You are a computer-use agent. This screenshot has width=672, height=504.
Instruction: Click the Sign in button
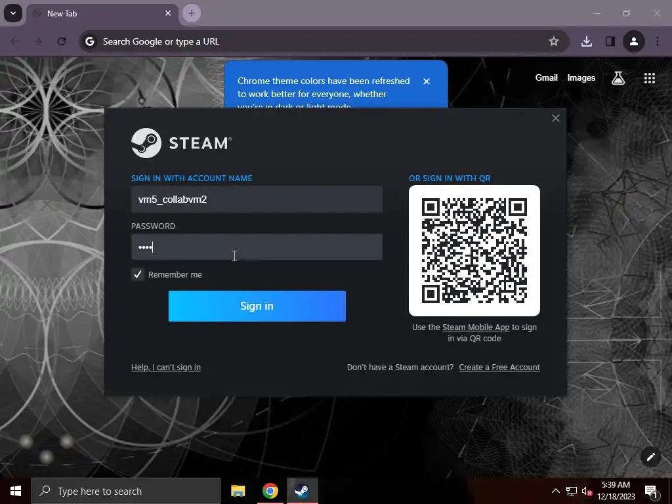(257, 306)
